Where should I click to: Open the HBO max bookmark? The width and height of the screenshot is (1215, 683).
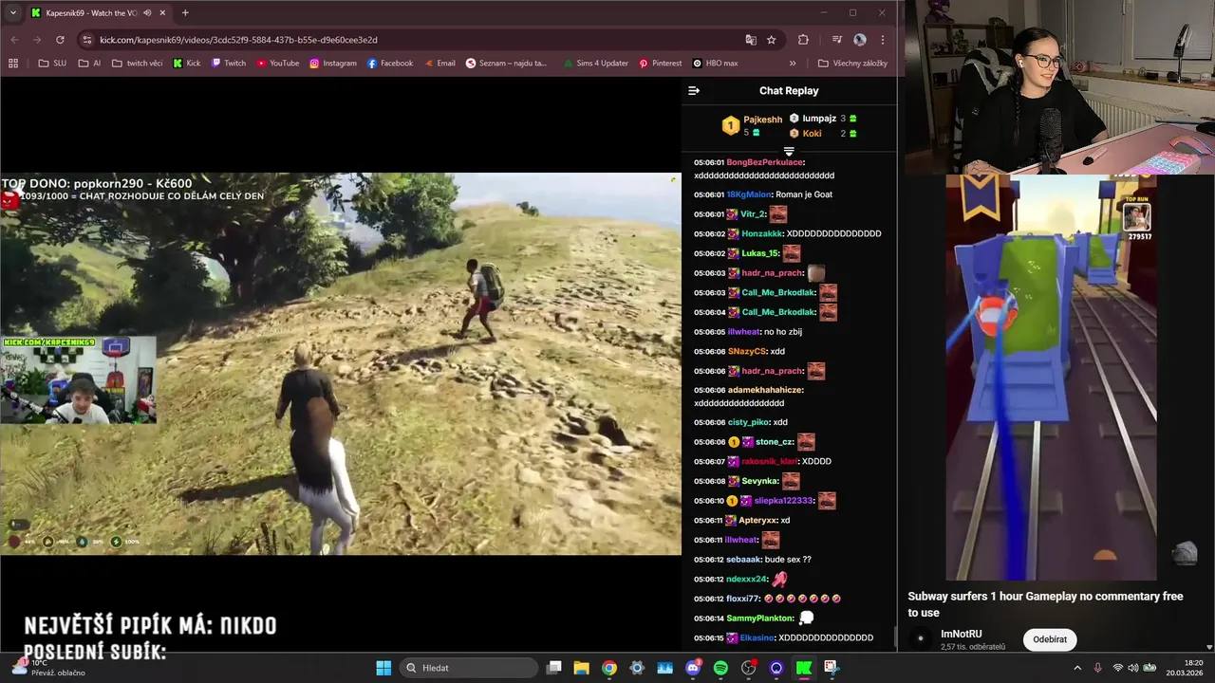[x=716, y=64]
